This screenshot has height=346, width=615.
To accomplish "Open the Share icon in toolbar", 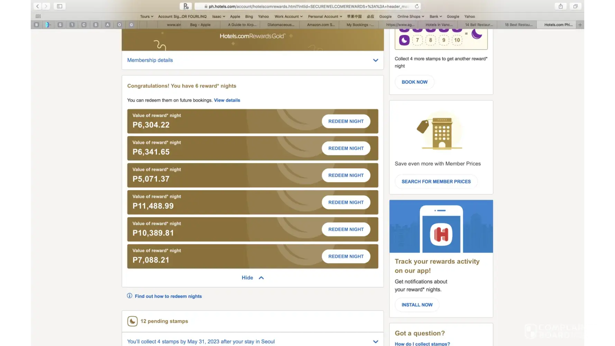I will click(560, 6).
